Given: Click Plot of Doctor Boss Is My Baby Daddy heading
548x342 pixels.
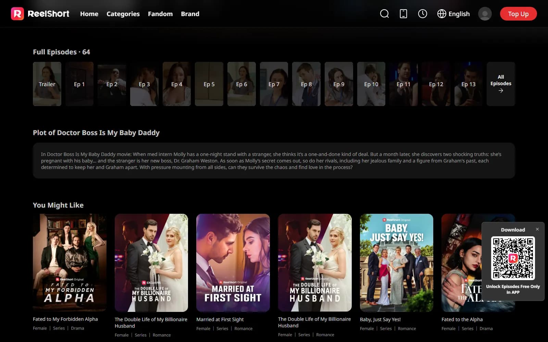Looking at the screenshot, I should pyautogui.click(x=96, y=133).
